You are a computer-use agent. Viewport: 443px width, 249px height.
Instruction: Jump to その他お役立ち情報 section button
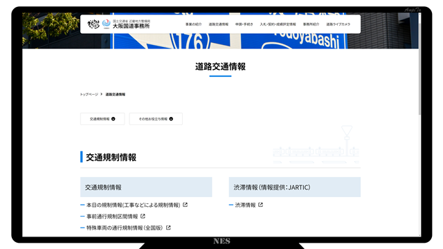156,119
